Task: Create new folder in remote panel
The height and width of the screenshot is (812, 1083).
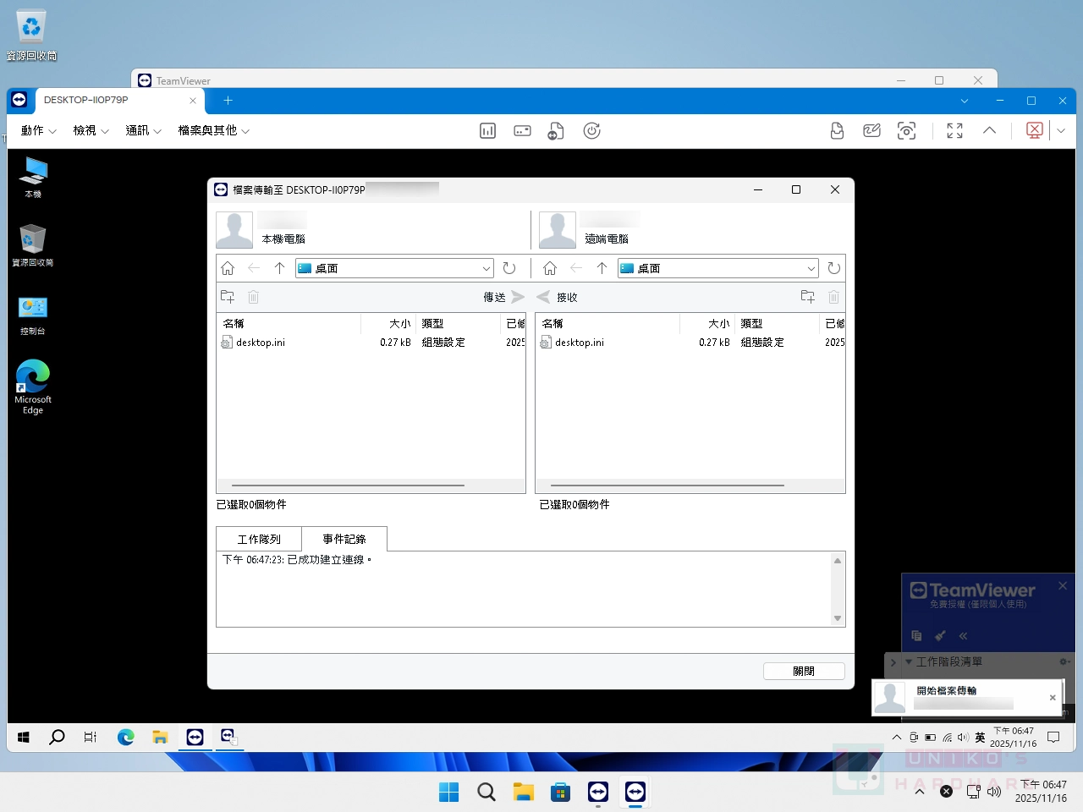Action: (807, 297)
